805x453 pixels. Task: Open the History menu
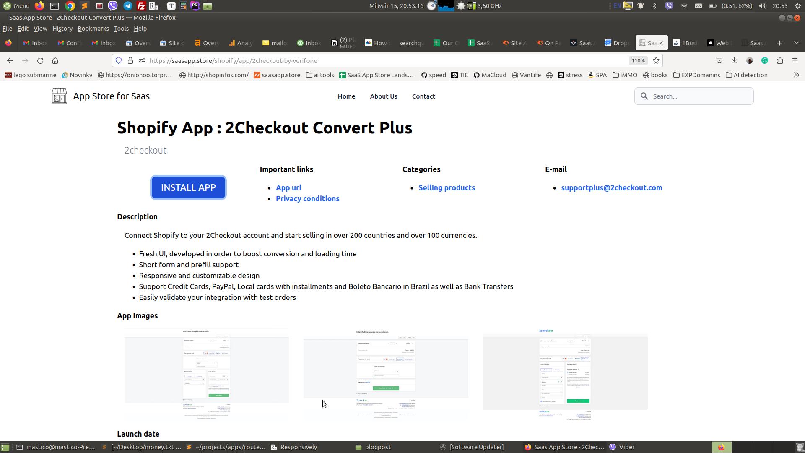pos(62,29)
